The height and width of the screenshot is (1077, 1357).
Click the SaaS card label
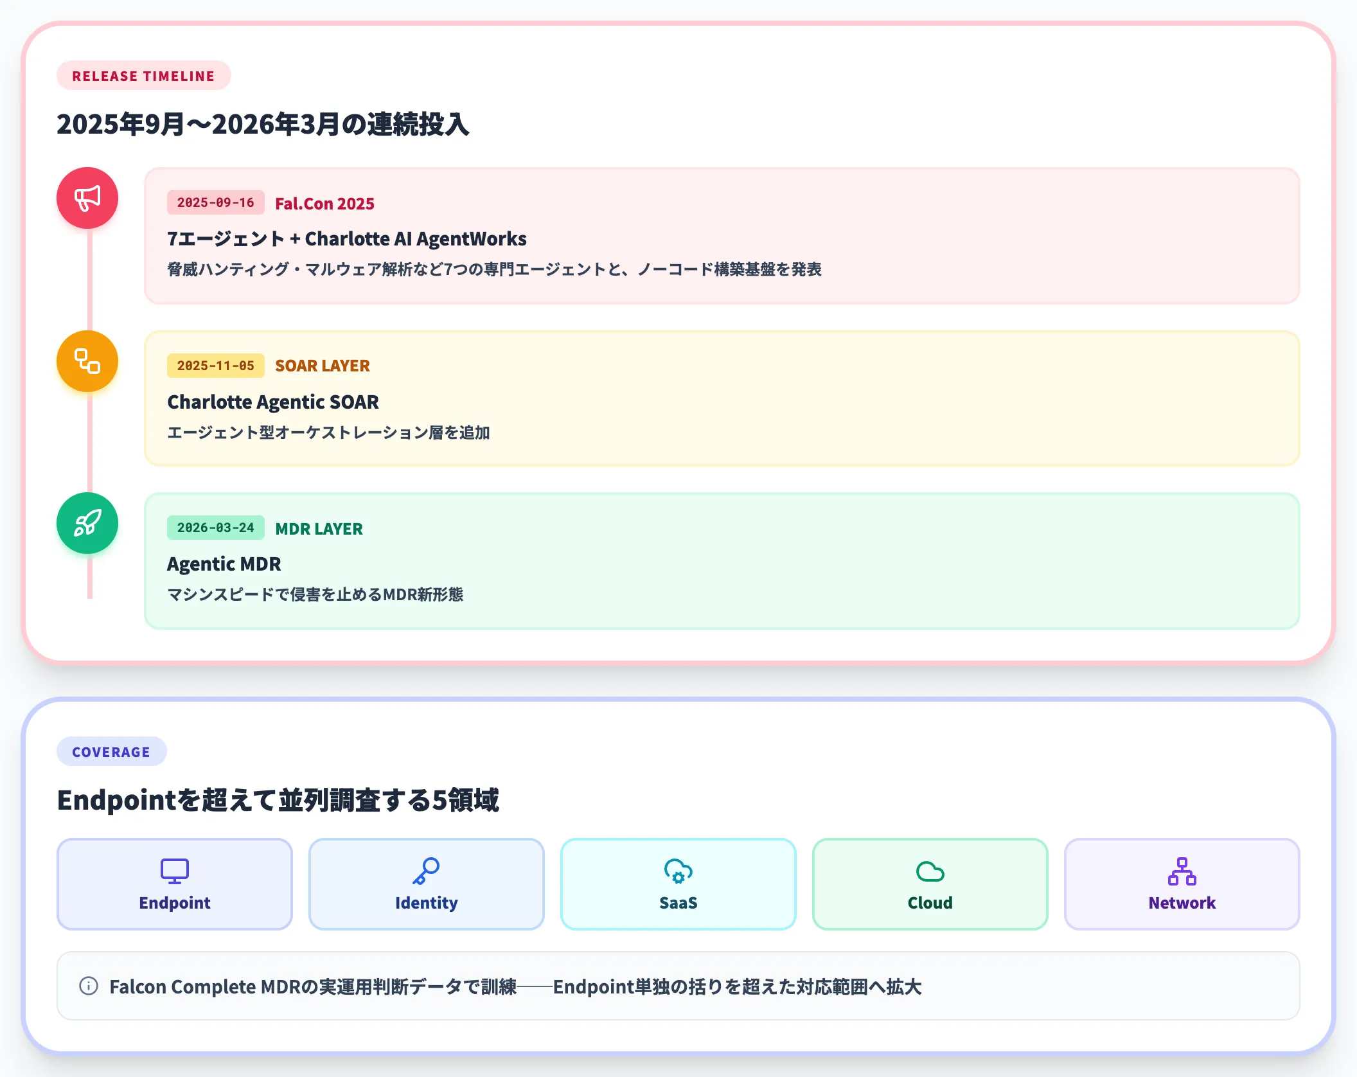678,903
